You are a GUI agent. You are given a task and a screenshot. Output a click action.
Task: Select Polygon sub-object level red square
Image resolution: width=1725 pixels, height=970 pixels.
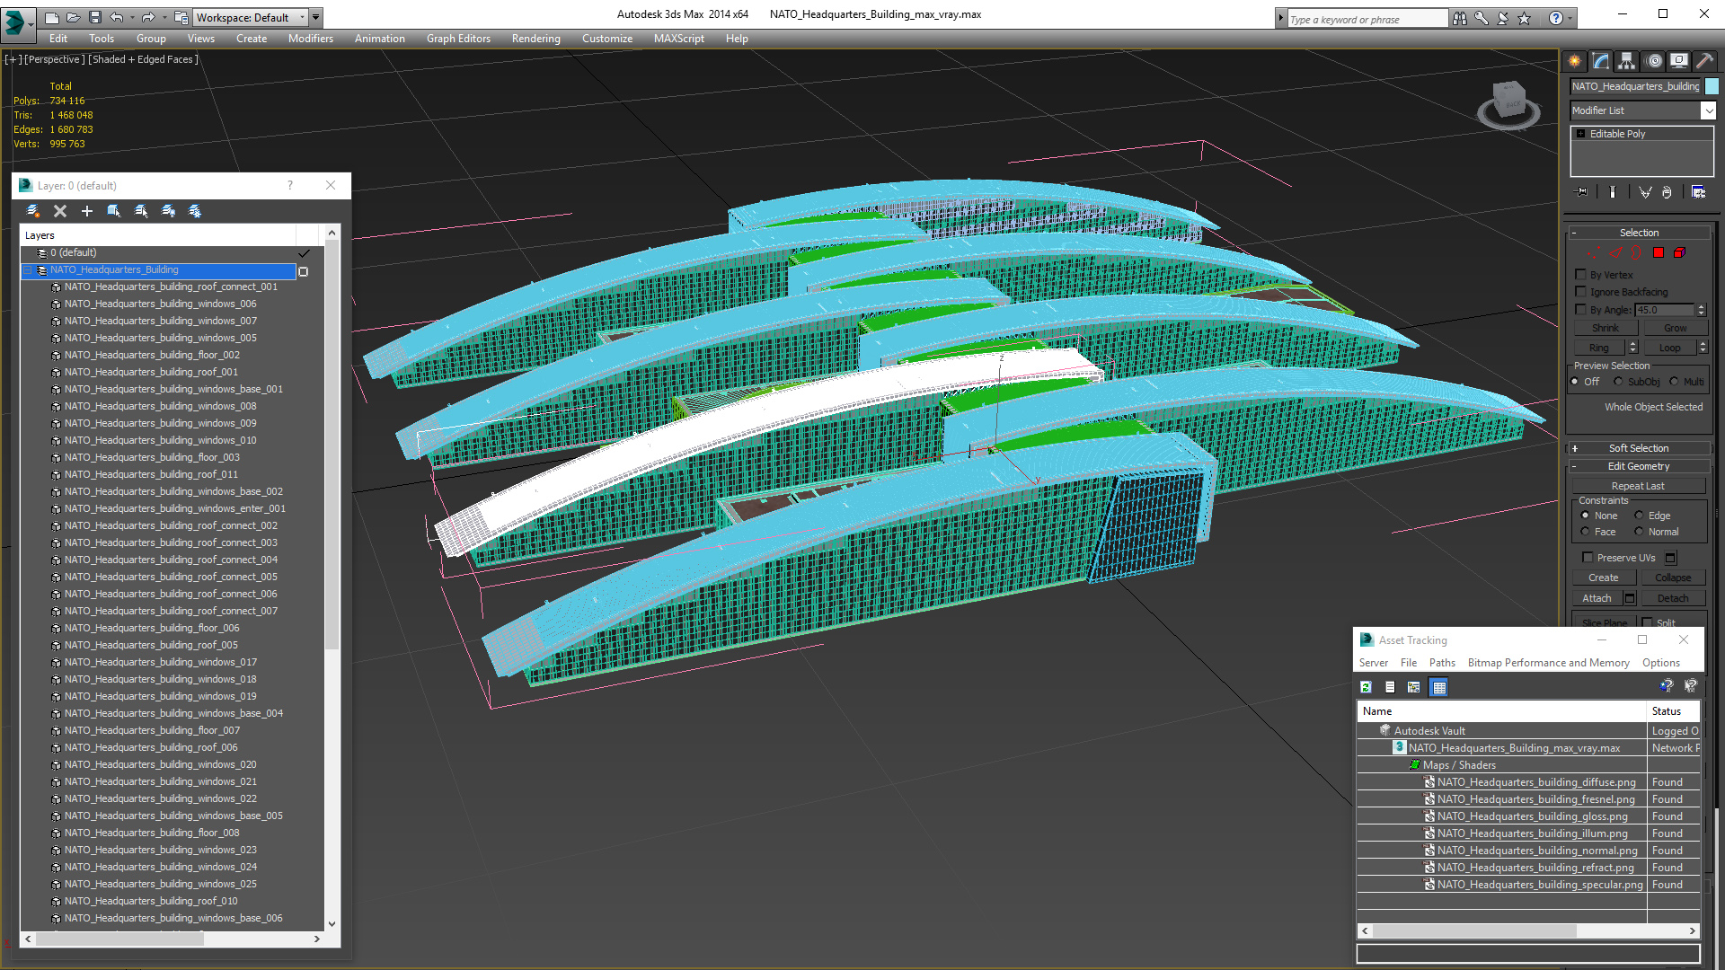pos(1659,253)
